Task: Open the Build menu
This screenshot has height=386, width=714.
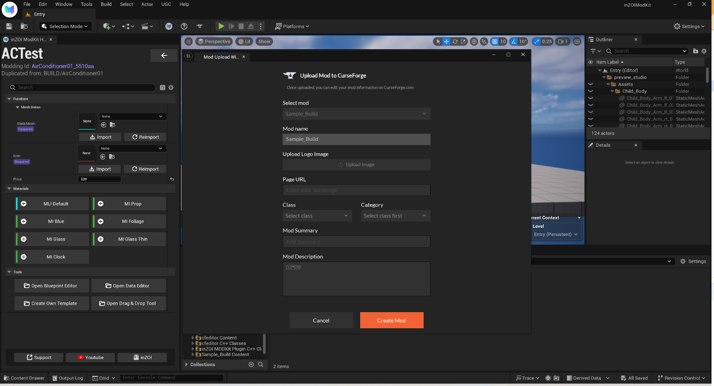Action: (106, 4)
